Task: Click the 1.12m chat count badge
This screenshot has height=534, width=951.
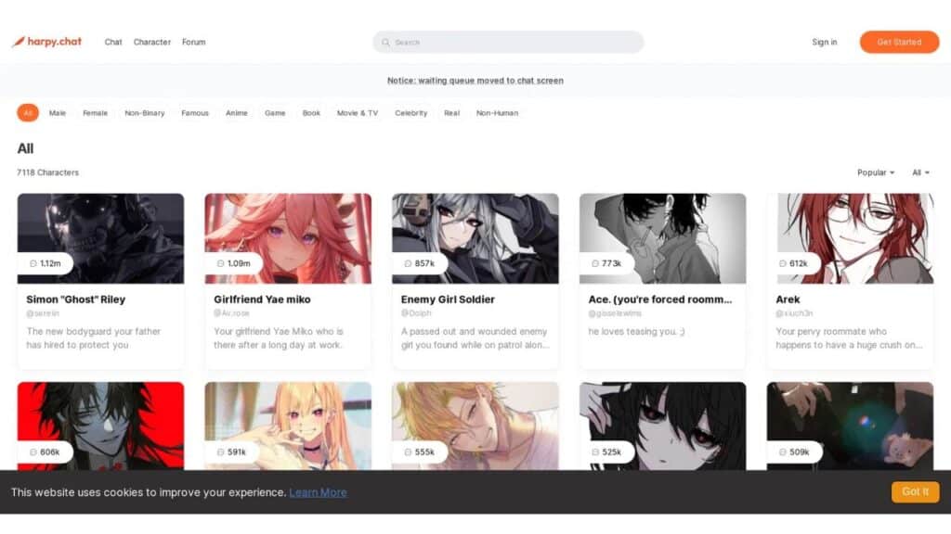Action: click(45, 263)
